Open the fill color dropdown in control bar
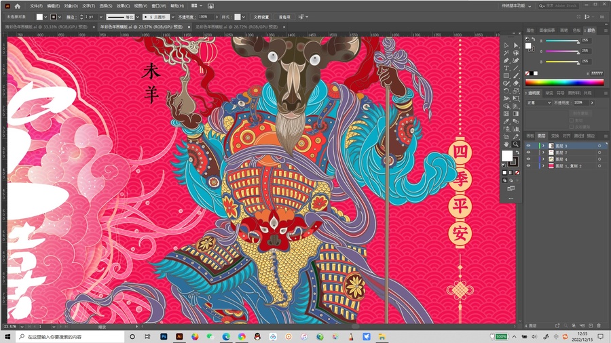Screen dimensions: 611x343 (45, 17)
